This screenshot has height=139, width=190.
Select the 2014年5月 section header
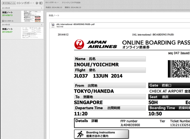(22, 25)
